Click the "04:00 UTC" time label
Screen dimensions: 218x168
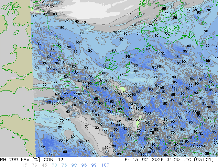click(x=179, y=160)
